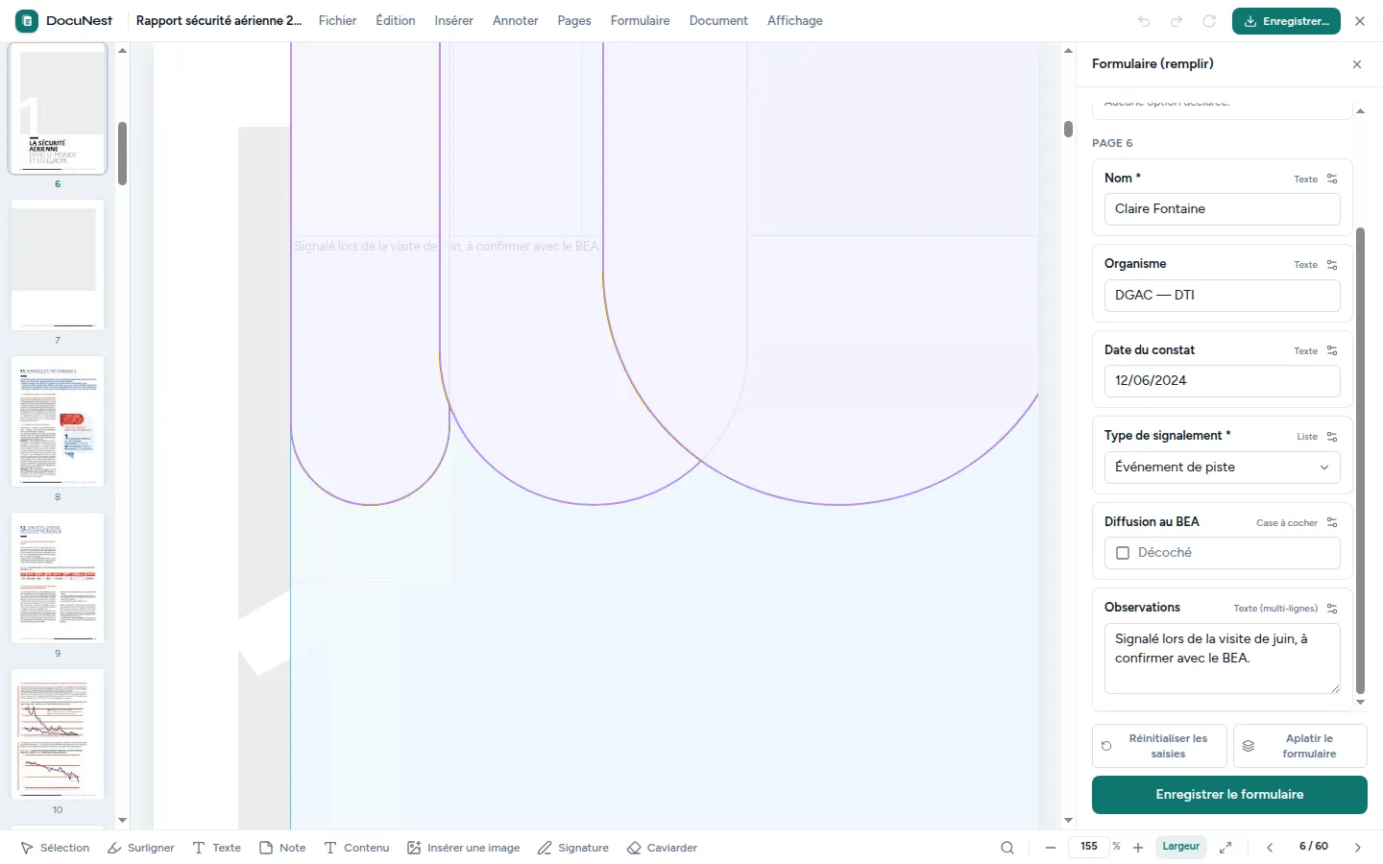The height and width of the screenshot is (864, 1383).
Task: Add a Note annotation
Action: click(282, 848)
